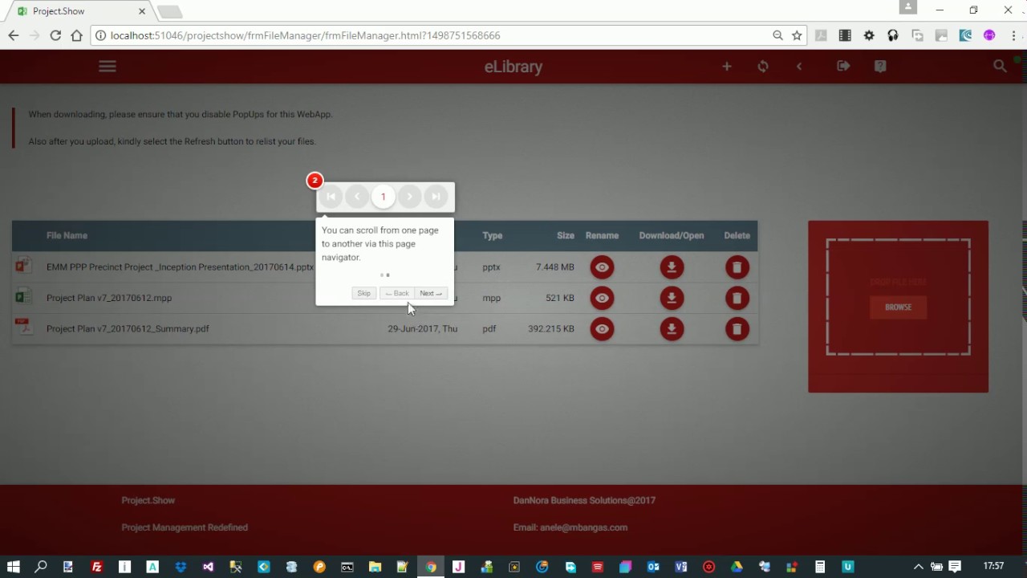Show hidden system tray icons

click(919, 567)
